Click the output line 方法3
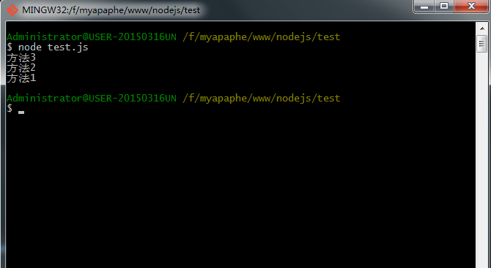The width and height of the screenshot is (491, 268). click(21, 58)
